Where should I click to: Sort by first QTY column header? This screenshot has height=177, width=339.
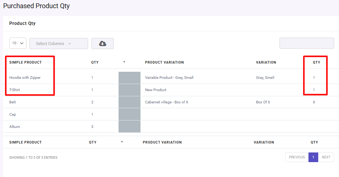(95, 62)
